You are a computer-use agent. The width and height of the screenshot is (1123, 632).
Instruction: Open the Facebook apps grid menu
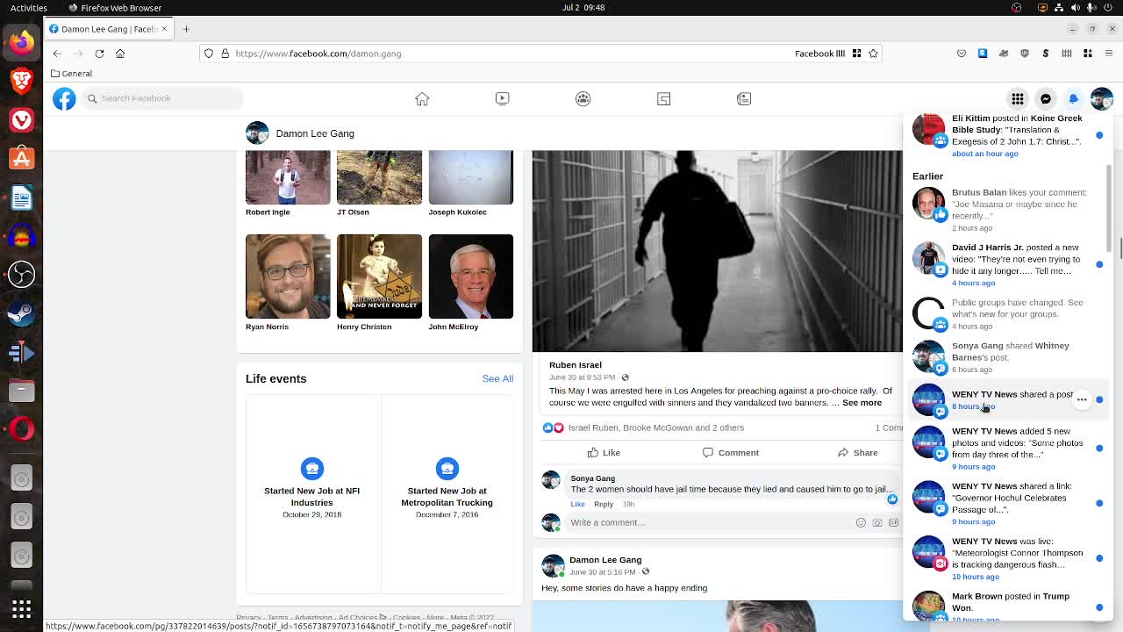point(1018,98)
